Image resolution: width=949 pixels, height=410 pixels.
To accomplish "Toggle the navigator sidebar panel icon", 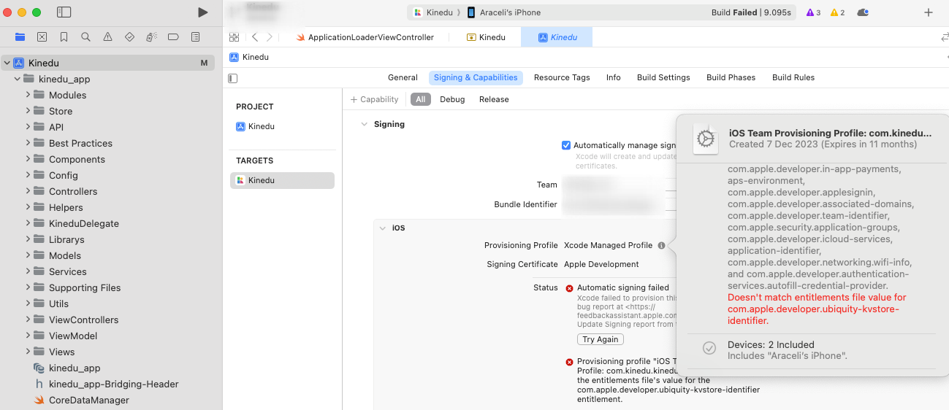I will tap(64, 12).
